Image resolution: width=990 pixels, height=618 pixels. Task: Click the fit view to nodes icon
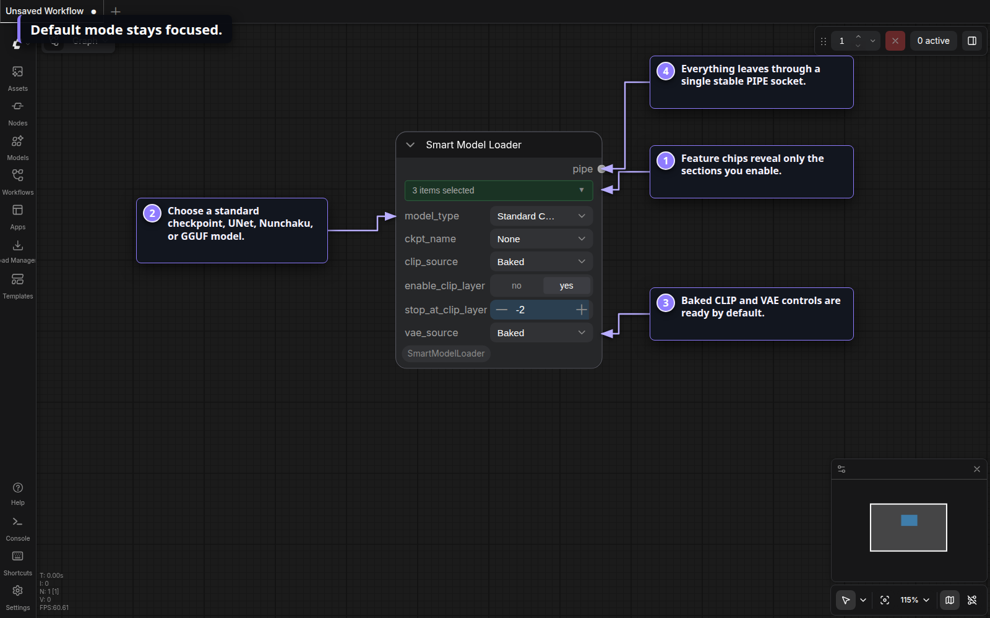point(885,600)
